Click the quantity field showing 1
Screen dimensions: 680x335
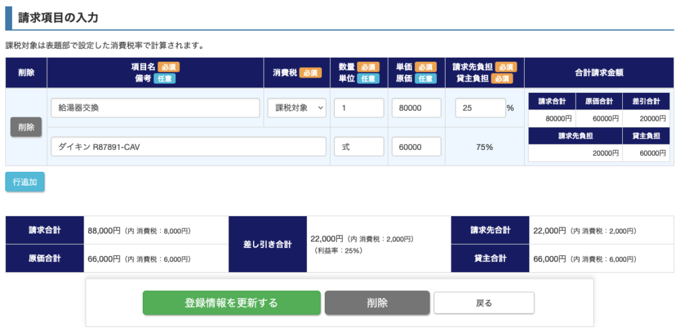coord(359,108)
